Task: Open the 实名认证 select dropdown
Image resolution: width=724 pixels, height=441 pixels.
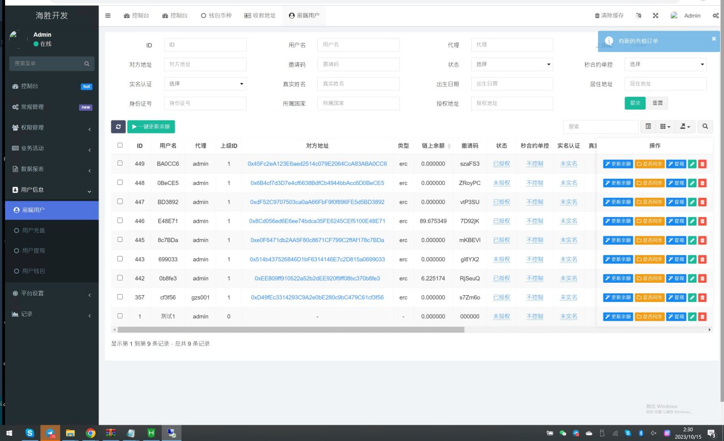Action: [205, 84]
